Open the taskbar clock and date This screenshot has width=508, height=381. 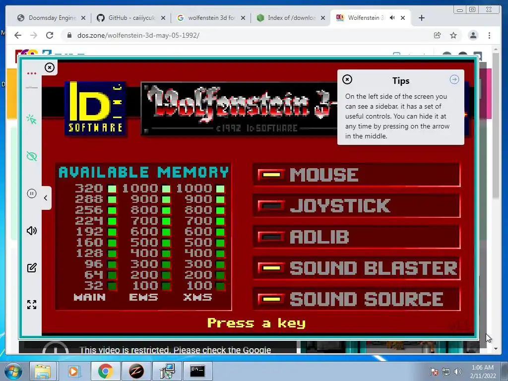[483, 372]
